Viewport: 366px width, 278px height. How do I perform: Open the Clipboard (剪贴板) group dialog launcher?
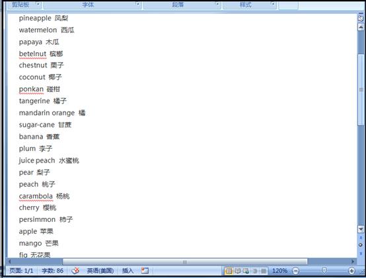[38, 4]
